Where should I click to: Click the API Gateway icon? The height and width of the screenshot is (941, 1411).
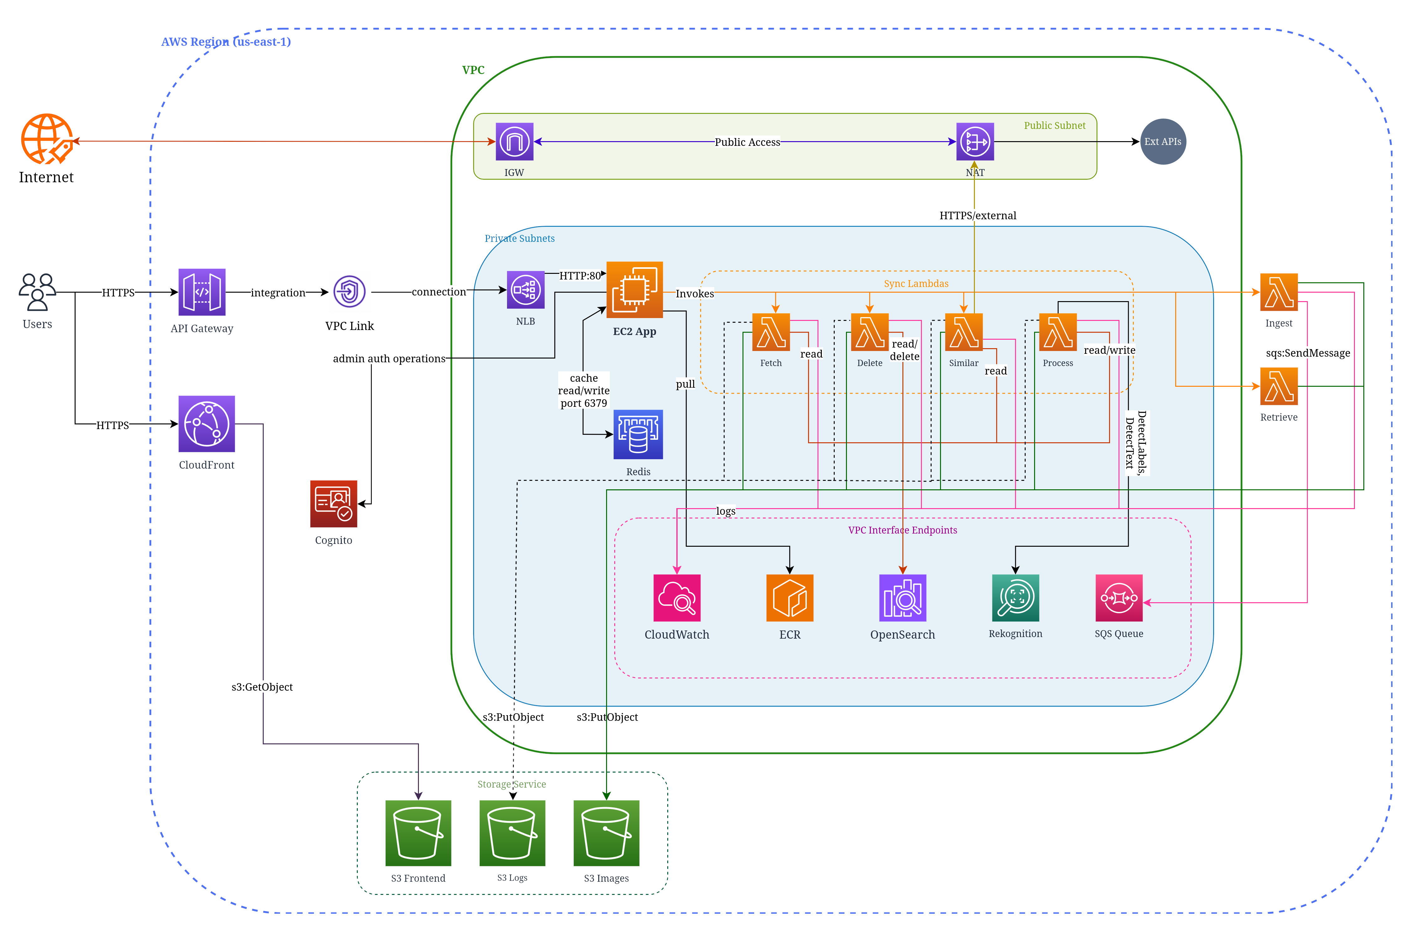click(x=202, y=292)
